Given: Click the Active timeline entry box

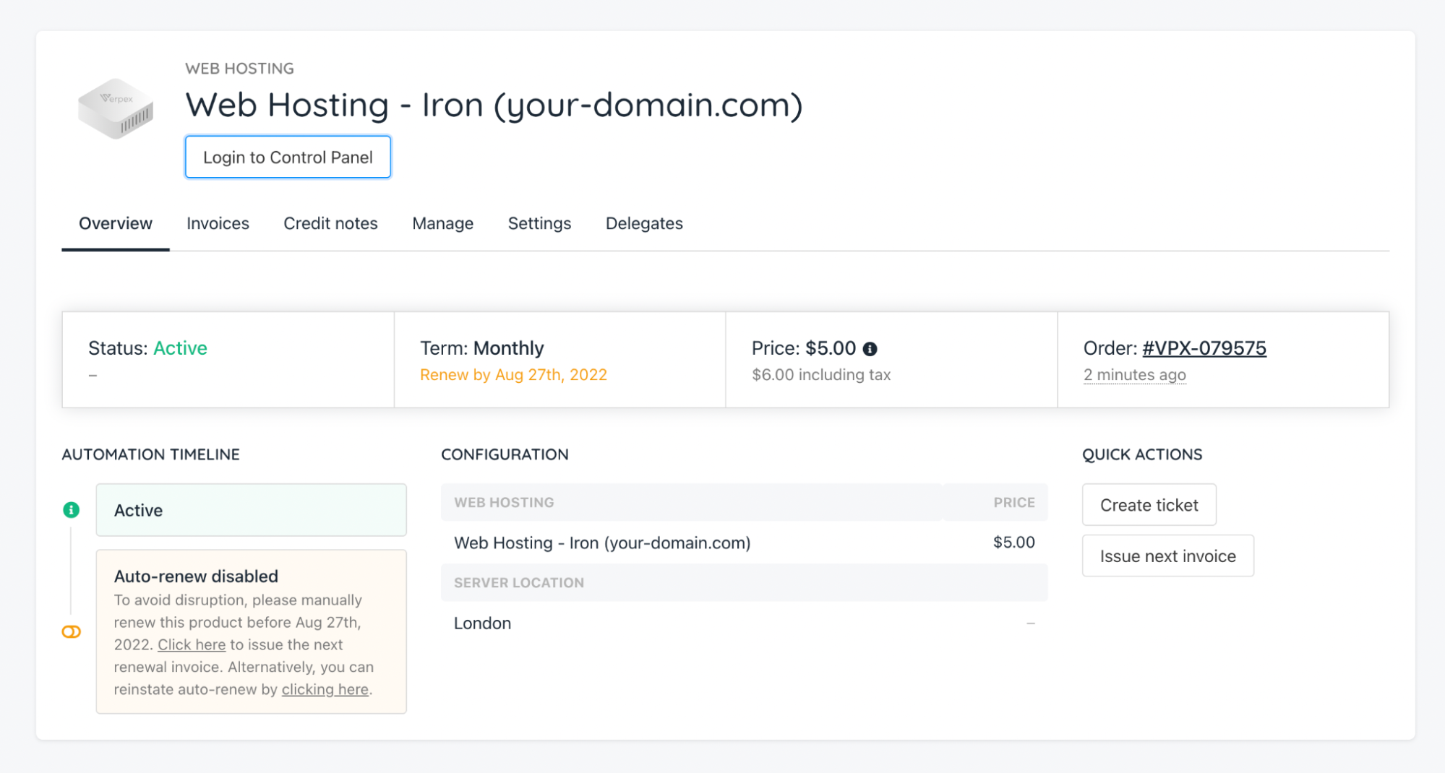Looking at the screenshot, I should click(x=251, y=510).
